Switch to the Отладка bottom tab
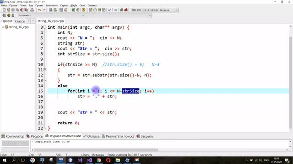Viewport: 293px width, 164px height. click(91, 136)
